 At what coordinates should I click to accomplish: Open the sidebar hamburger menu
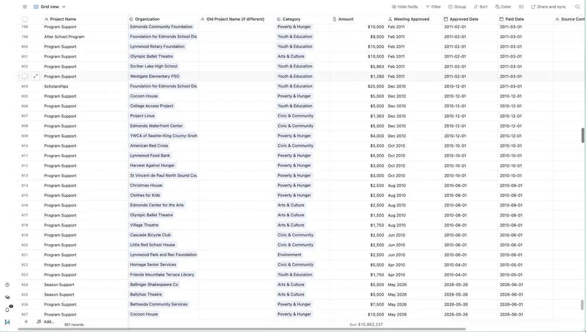pyautogui.click(x=25, y=6)
